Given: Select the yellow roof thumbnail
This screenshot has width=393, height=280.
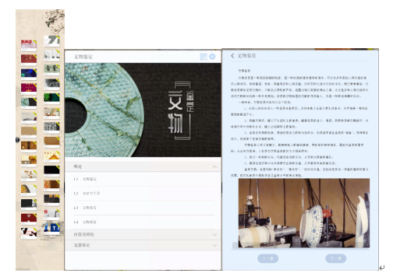Looking at the screenshot, I should point(51,156).
